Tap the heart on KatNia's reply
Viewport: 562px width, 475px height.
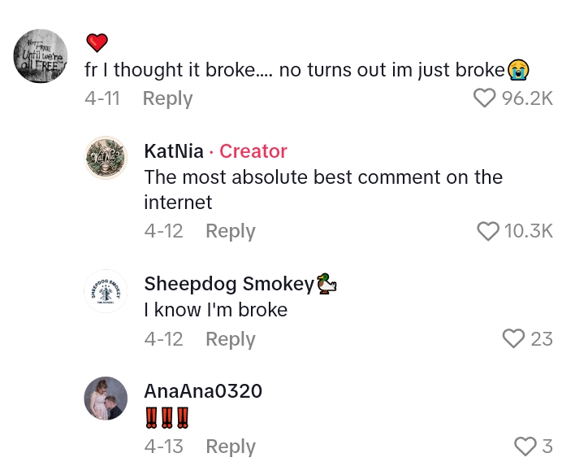(x=488, y=231)
